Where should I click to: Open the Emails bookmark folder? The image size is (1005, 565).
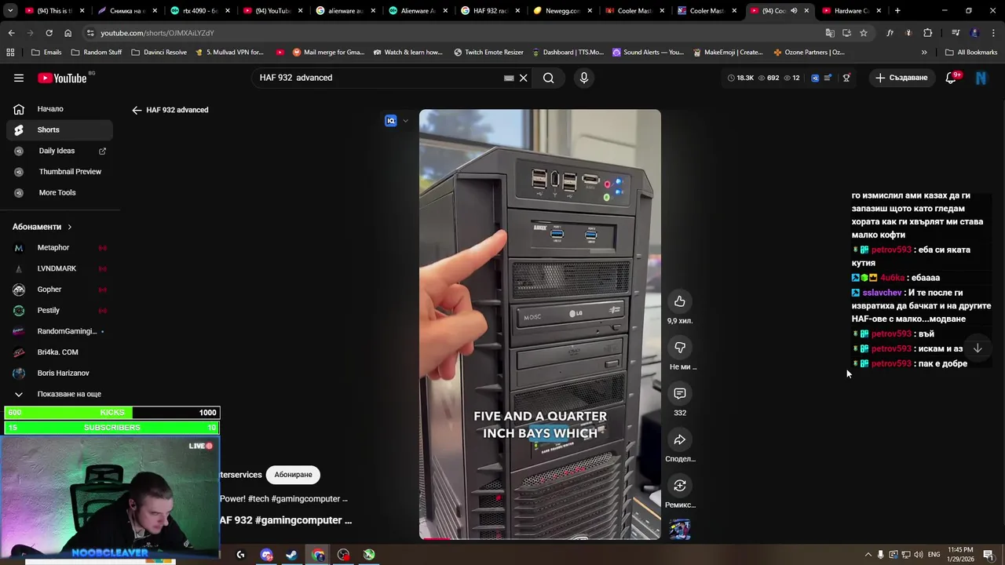point(46,53)
